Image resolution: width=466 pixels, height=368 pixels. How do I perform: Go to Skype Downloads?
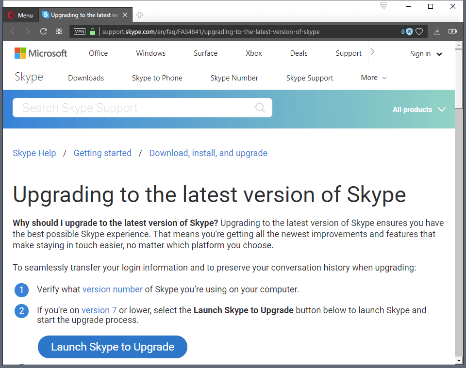coord(86,78)
